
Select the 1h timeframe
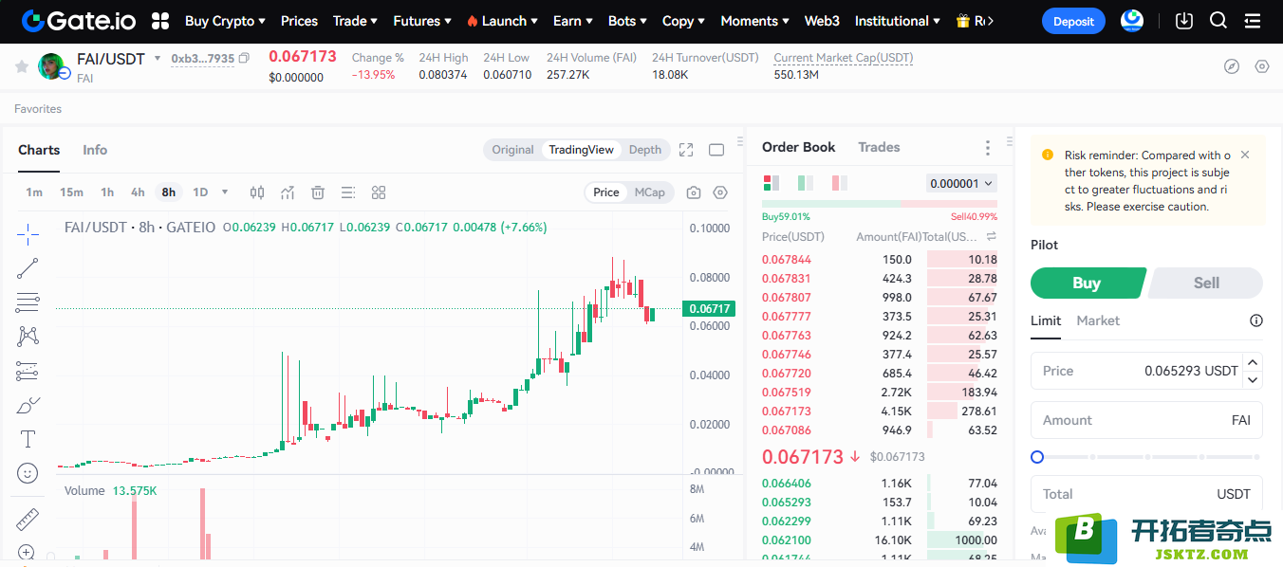tap(107, 192)
